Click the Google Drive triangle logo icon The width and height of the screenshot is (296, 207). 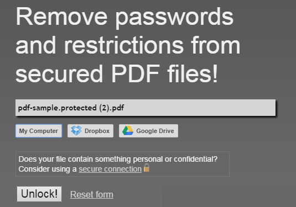pos(128,130)
